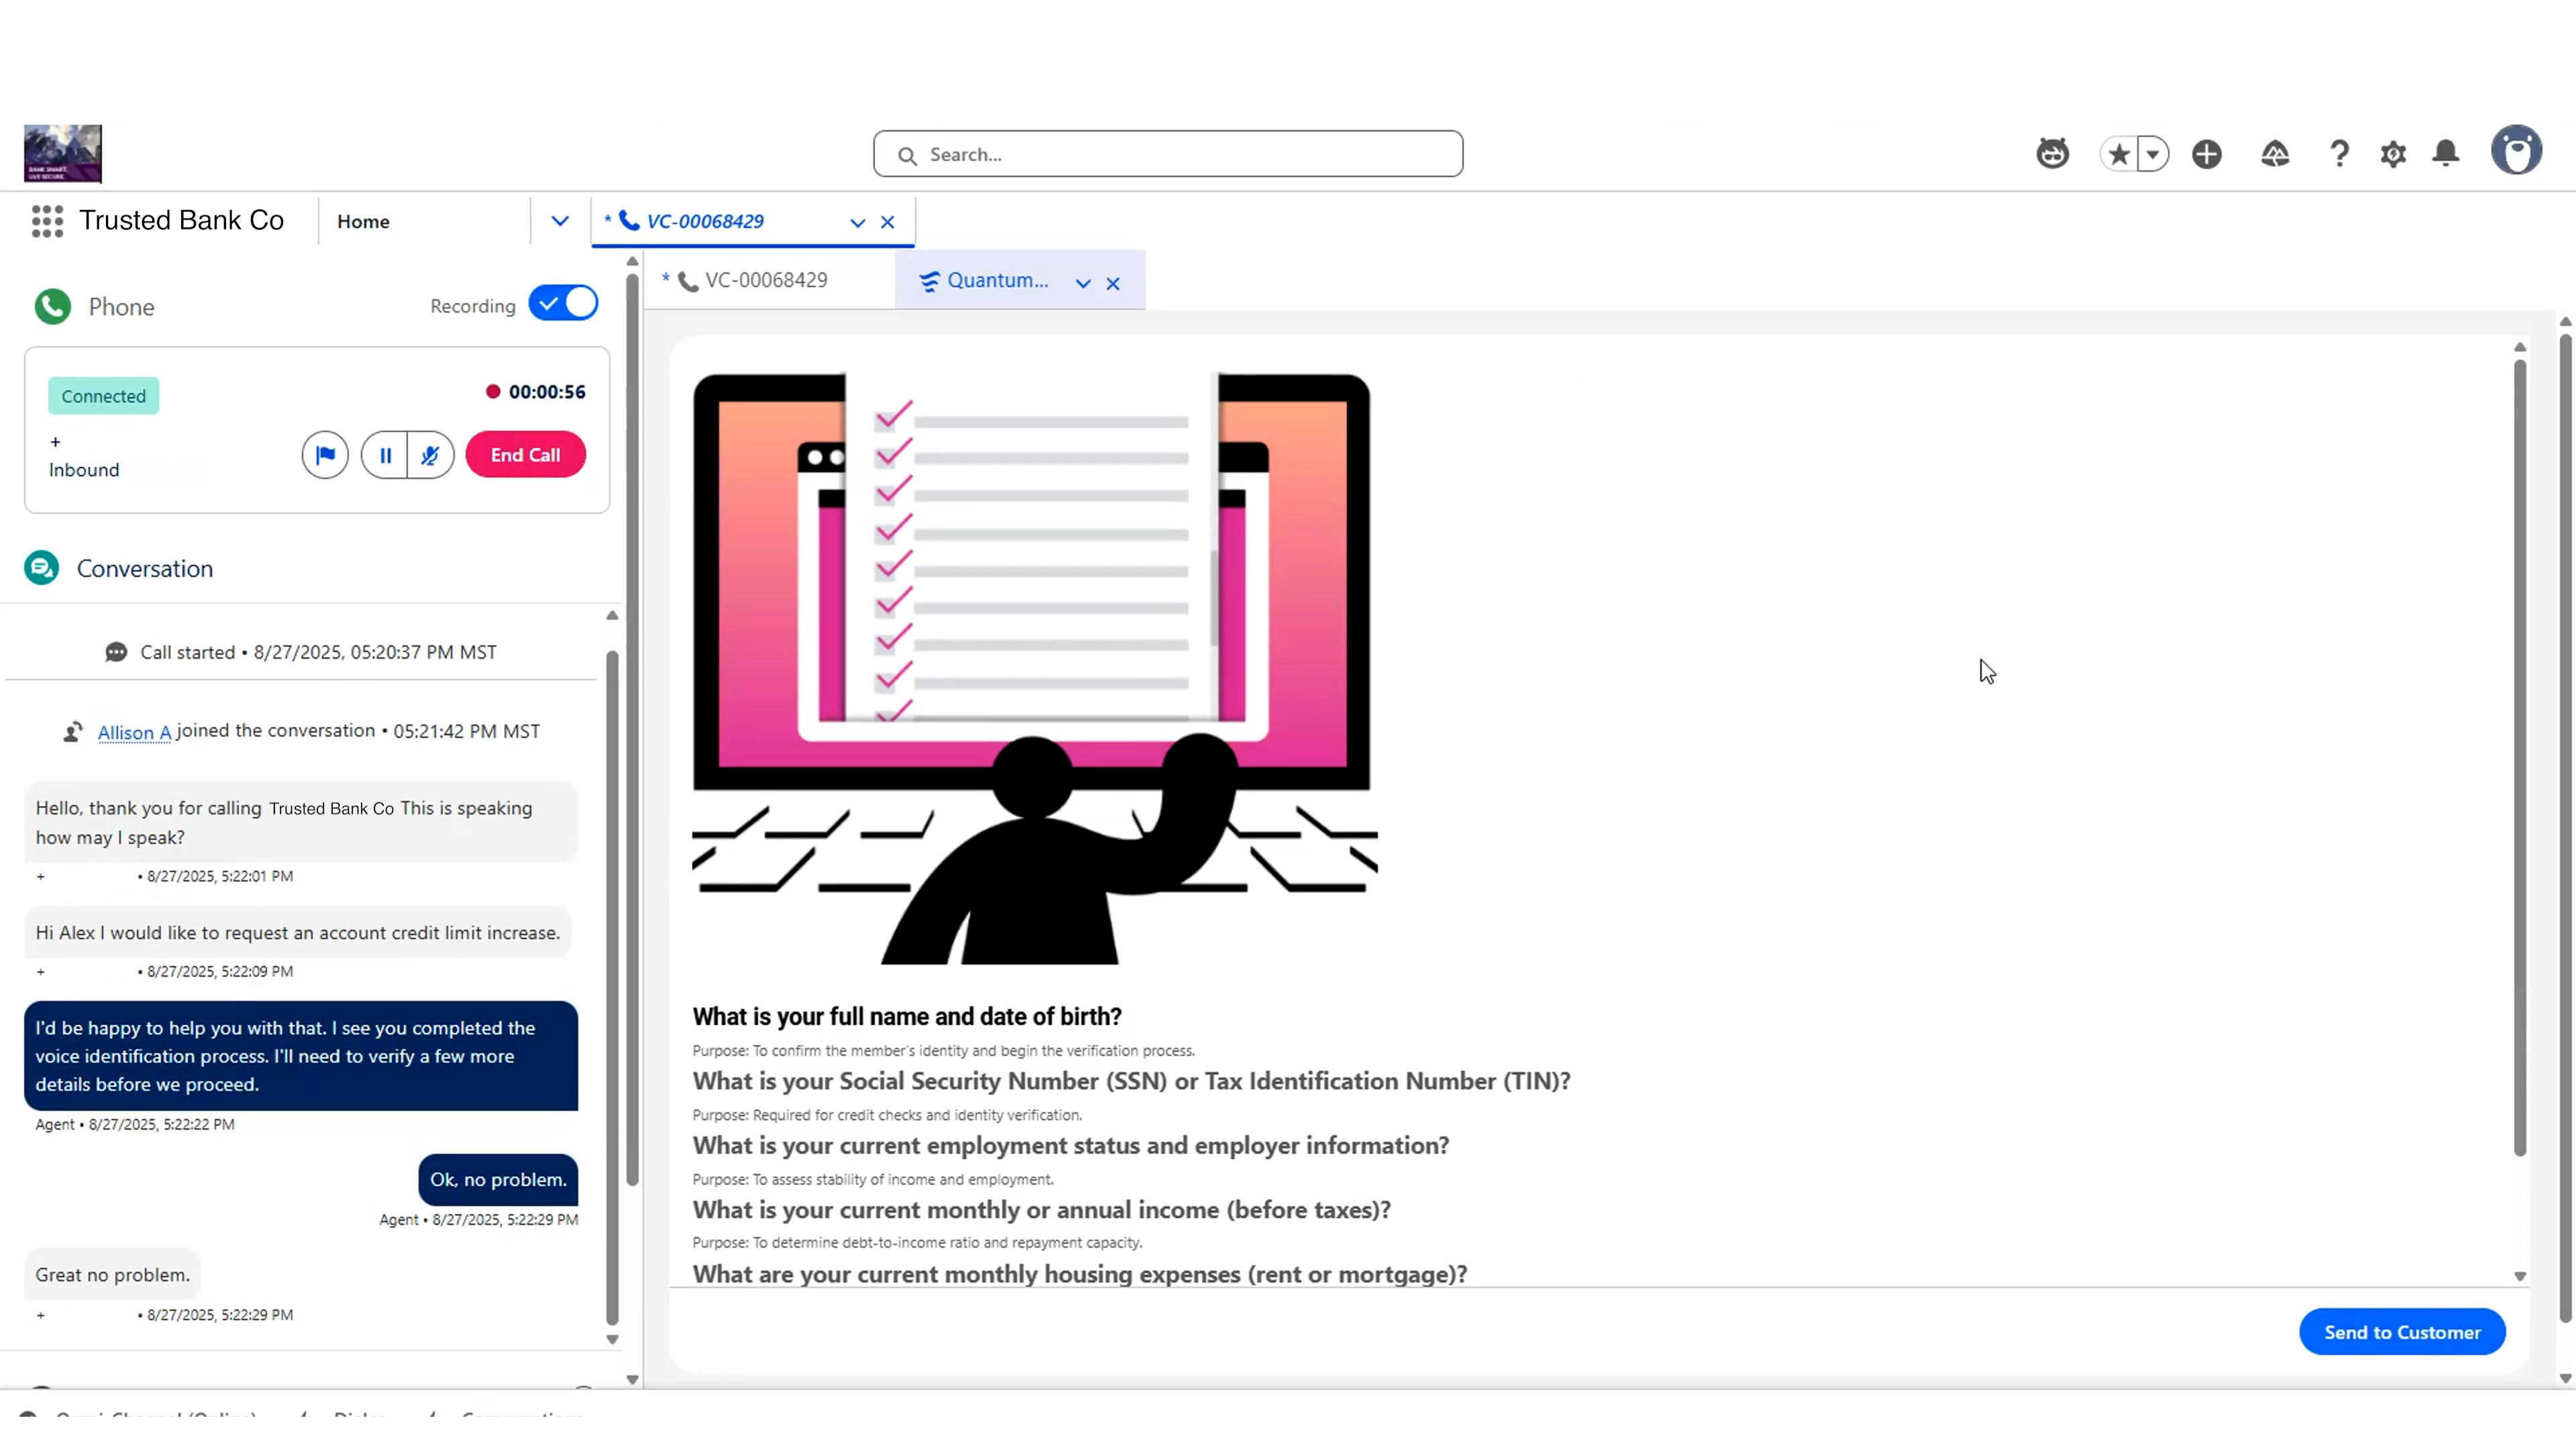This screenshot has width=2576, height=1449.
Task: Select the Conversation panel icon
Action: (x=40, y=567)
